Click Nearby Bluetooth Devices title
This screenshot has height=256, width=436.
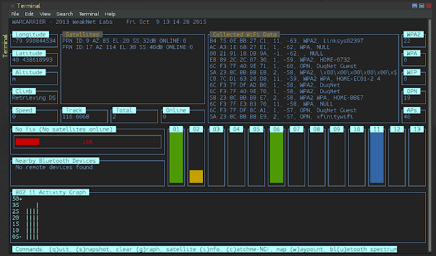pyautogui.click(x=56, y=161)
